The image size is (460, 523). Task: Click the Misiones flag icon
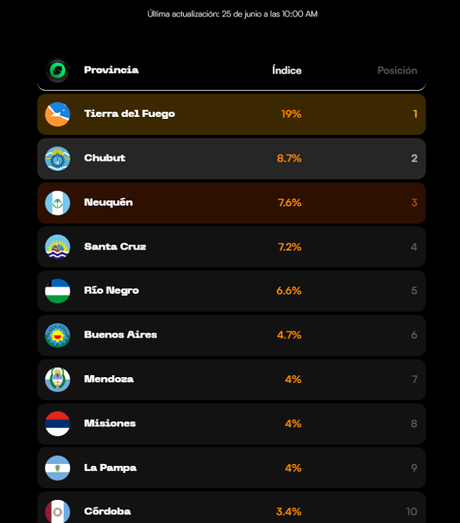pos(57,424)
